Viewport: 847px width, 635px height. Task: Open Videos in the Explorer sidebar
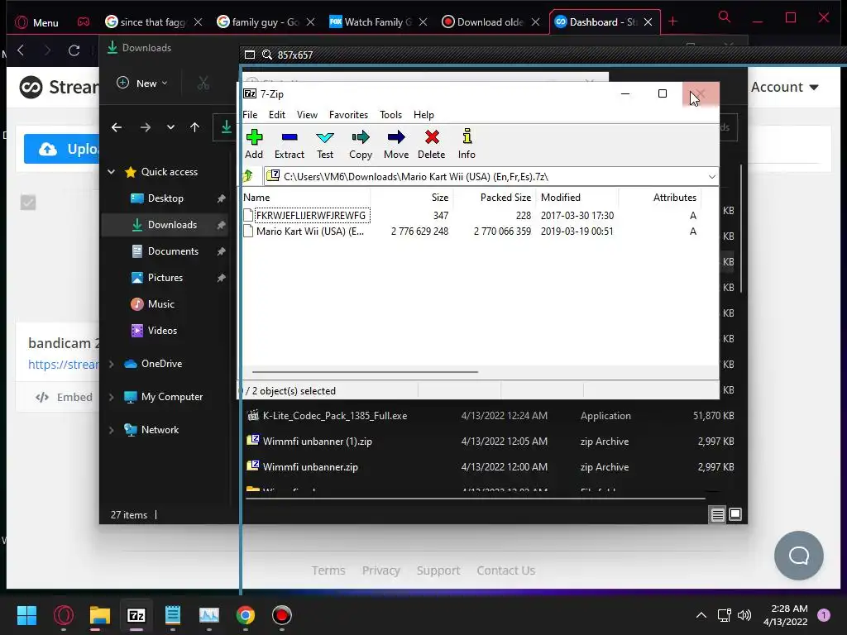[x=162, y=331]
